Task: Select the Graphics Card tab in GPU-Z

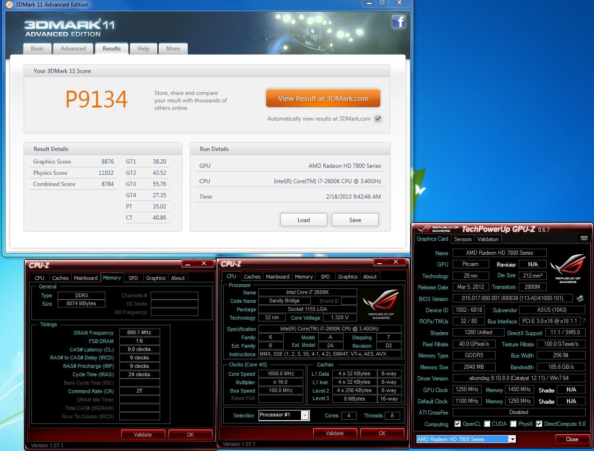Action: (x=433, y=239)
